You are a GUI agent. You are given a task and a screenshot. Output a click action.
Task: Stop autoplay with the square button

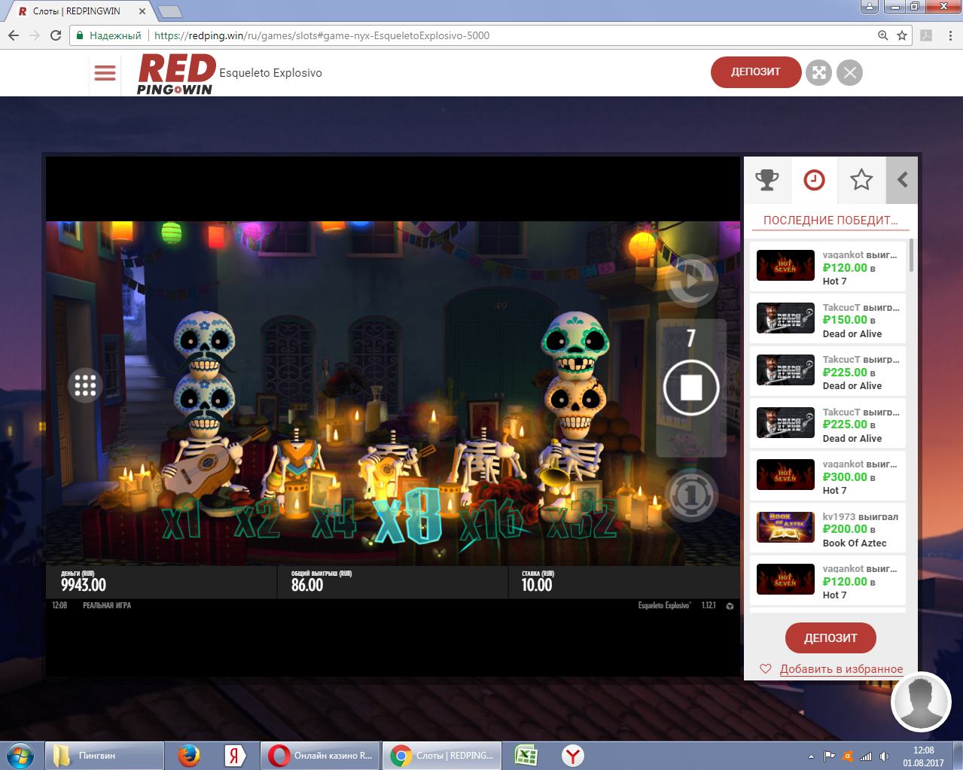(690, 388)
